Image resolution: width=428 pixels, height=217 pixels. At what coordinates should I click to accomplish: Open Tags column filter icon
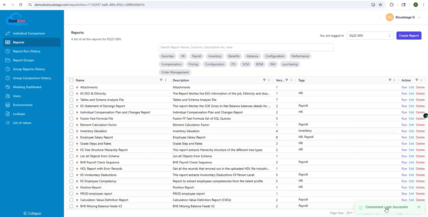pos(390,80)
